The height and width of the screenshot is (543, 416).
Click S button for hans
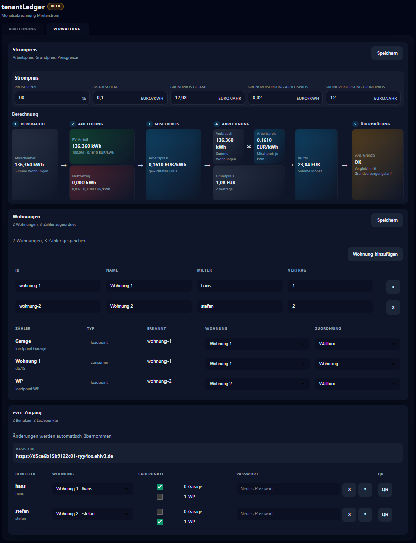[x=349, y=490]
